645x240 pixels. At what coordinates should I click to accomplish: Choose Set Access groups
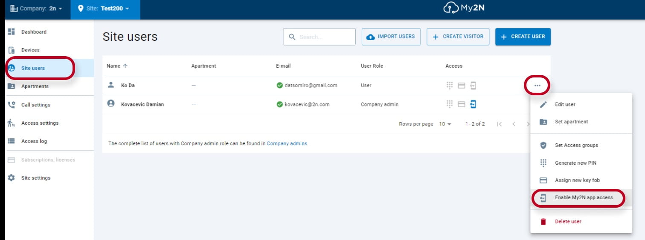[581, 146]
